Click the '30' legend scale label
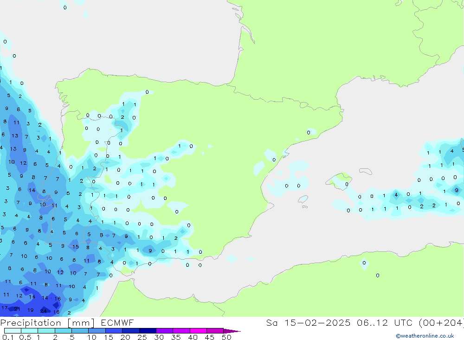Viewport: 464px width, 340px height. tap(159, 337)
